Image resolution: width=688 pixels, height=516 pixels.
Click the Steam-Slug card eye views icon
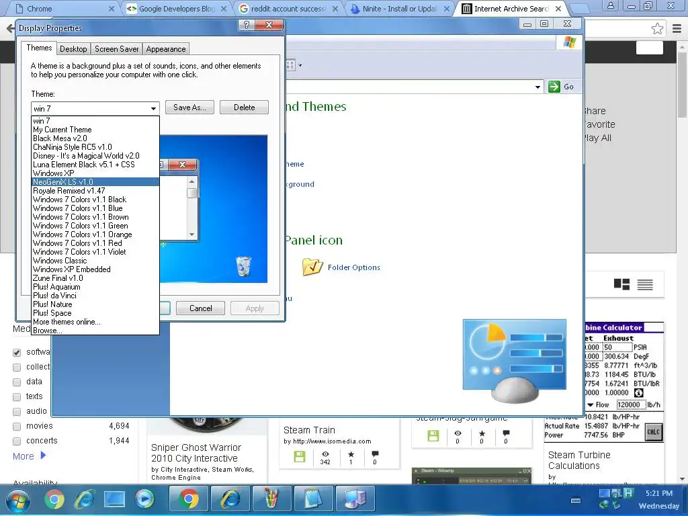pyautogui.click(x=458, y=433)
